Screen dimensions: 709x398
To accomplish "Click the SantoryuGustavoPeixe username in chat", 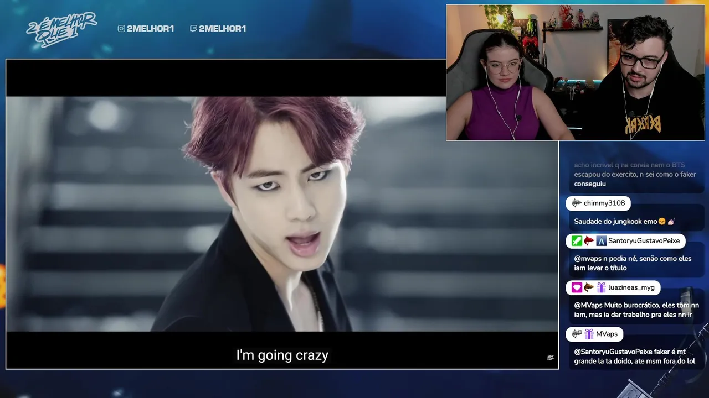I will 644,241.
